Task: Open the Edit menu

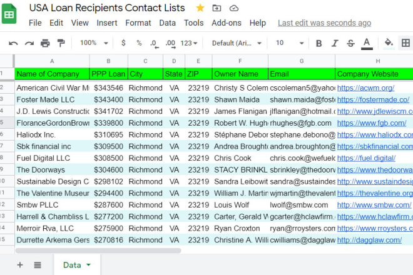Action: tap(56, 23)
